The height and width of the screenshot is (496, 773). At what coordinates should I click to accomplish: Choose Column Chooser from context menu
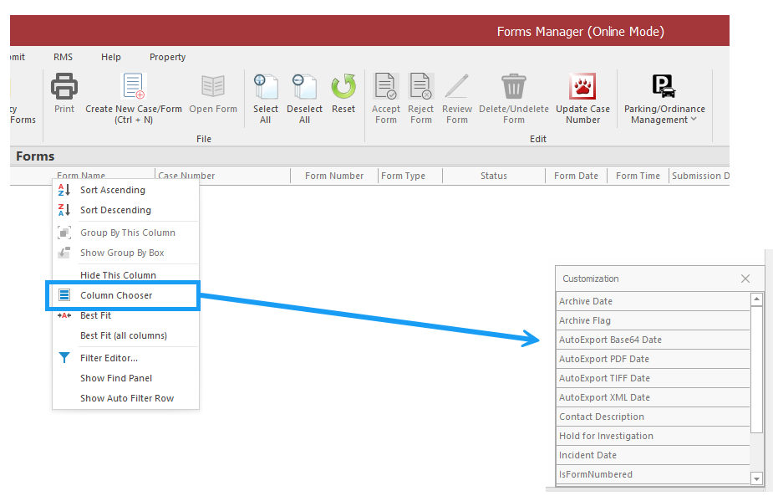point(116,295)
